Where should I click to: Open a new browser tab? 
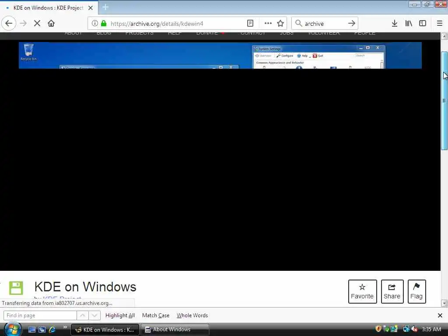[x=105, y=7]
